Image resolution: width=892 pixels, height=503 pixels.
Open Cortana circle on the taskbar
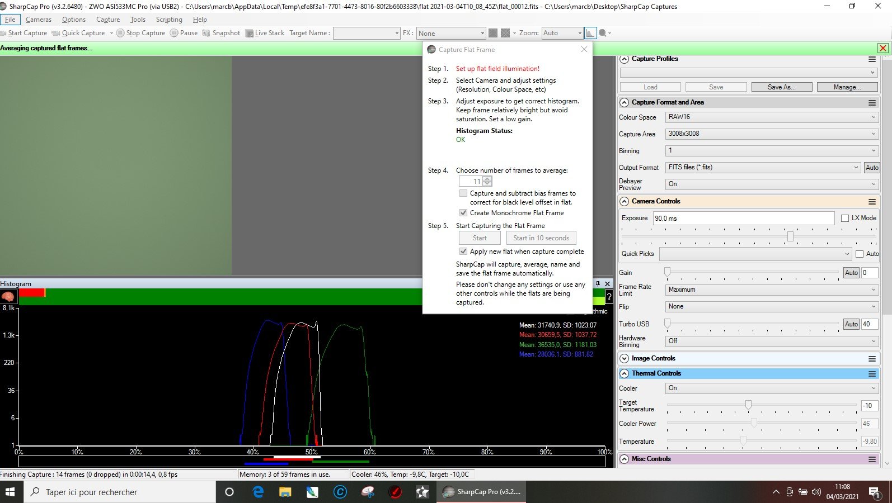(x=229, y=492)
